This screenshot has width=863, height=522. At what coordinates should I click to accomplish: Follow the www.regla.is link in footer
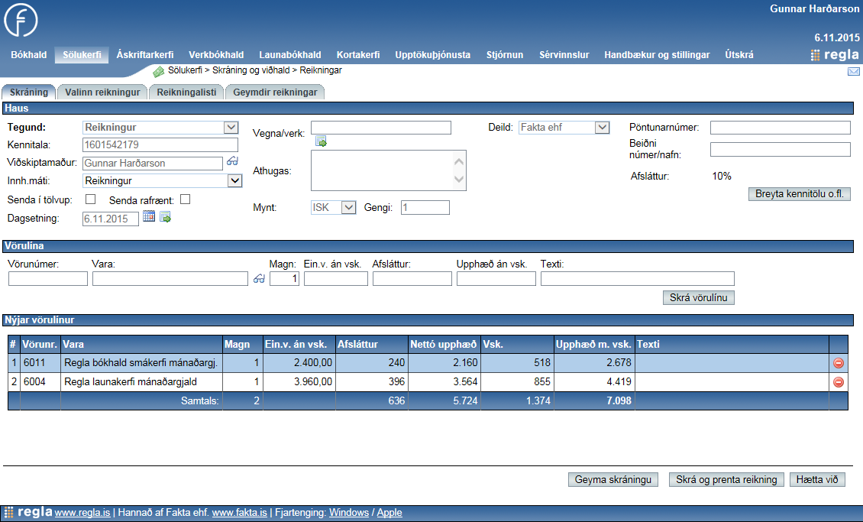pyautogui.click(x=82, y=513)
